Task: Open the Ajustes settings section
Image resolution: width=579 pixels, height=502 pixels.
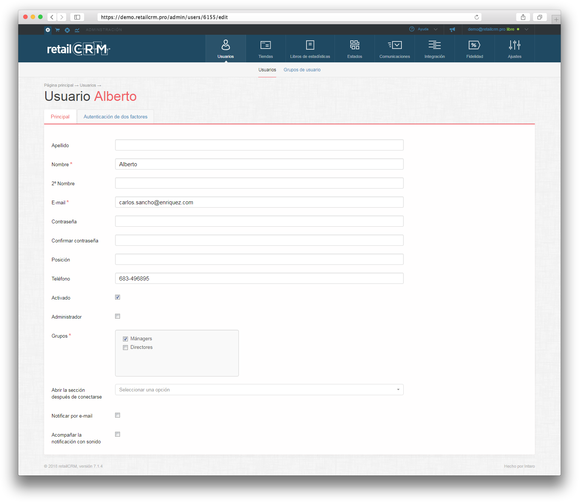Action: (x=515, y=49)
